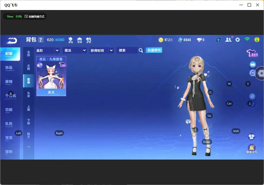Click the blue car view icon
Image resolution: width=264 pixels, height=185 pixels.
point(253,64)
